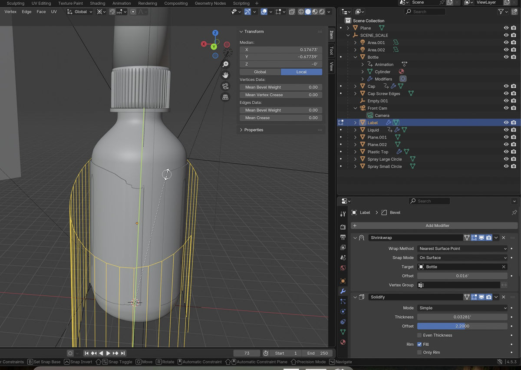Click the Solidify Offset slider

(x=462, y=326)
